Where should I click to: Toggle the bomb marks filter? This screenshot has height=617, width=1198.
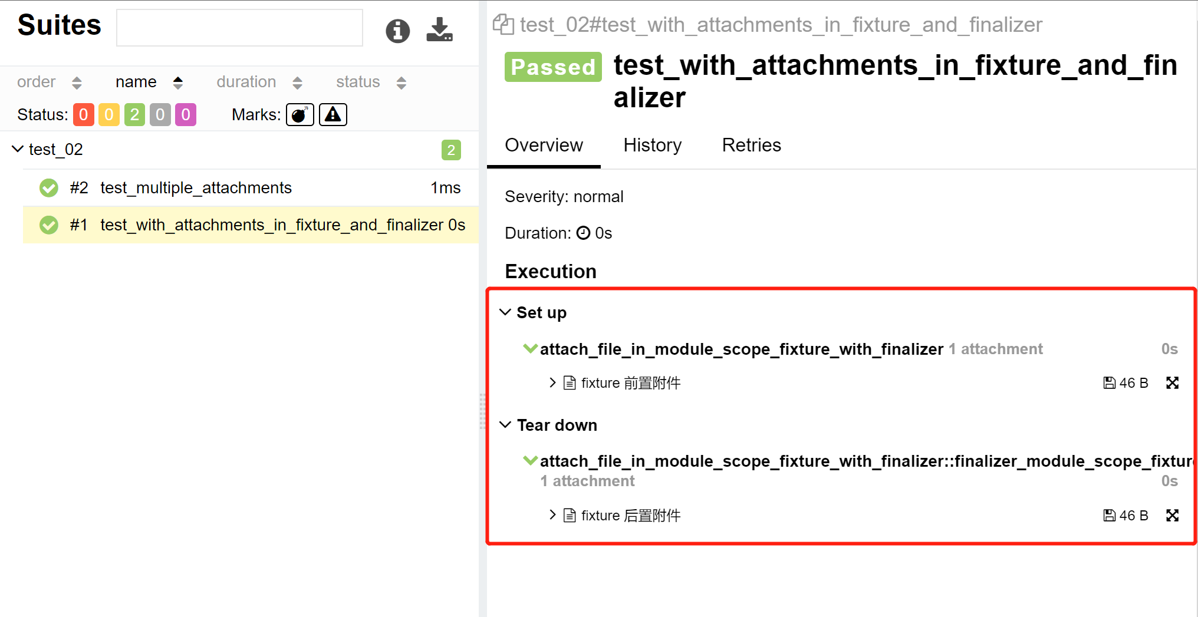point(299,114)
